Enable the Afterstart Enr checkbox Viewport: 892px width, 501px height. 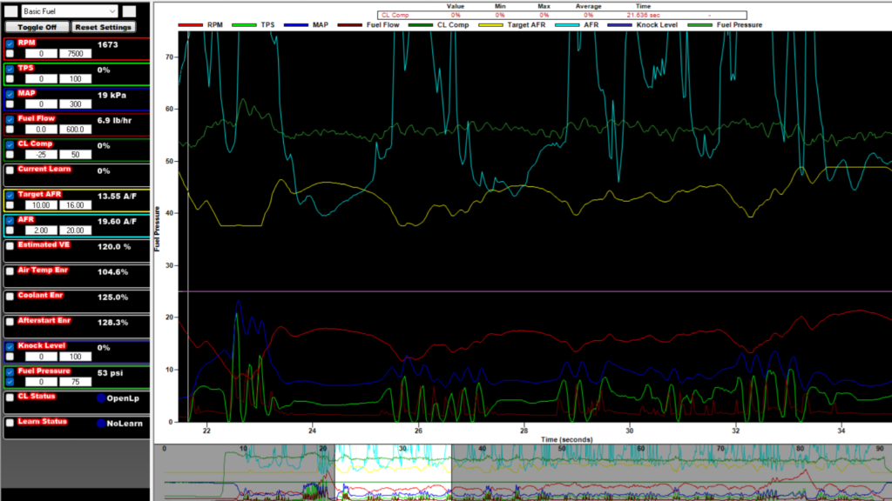(x=10, y=322)
